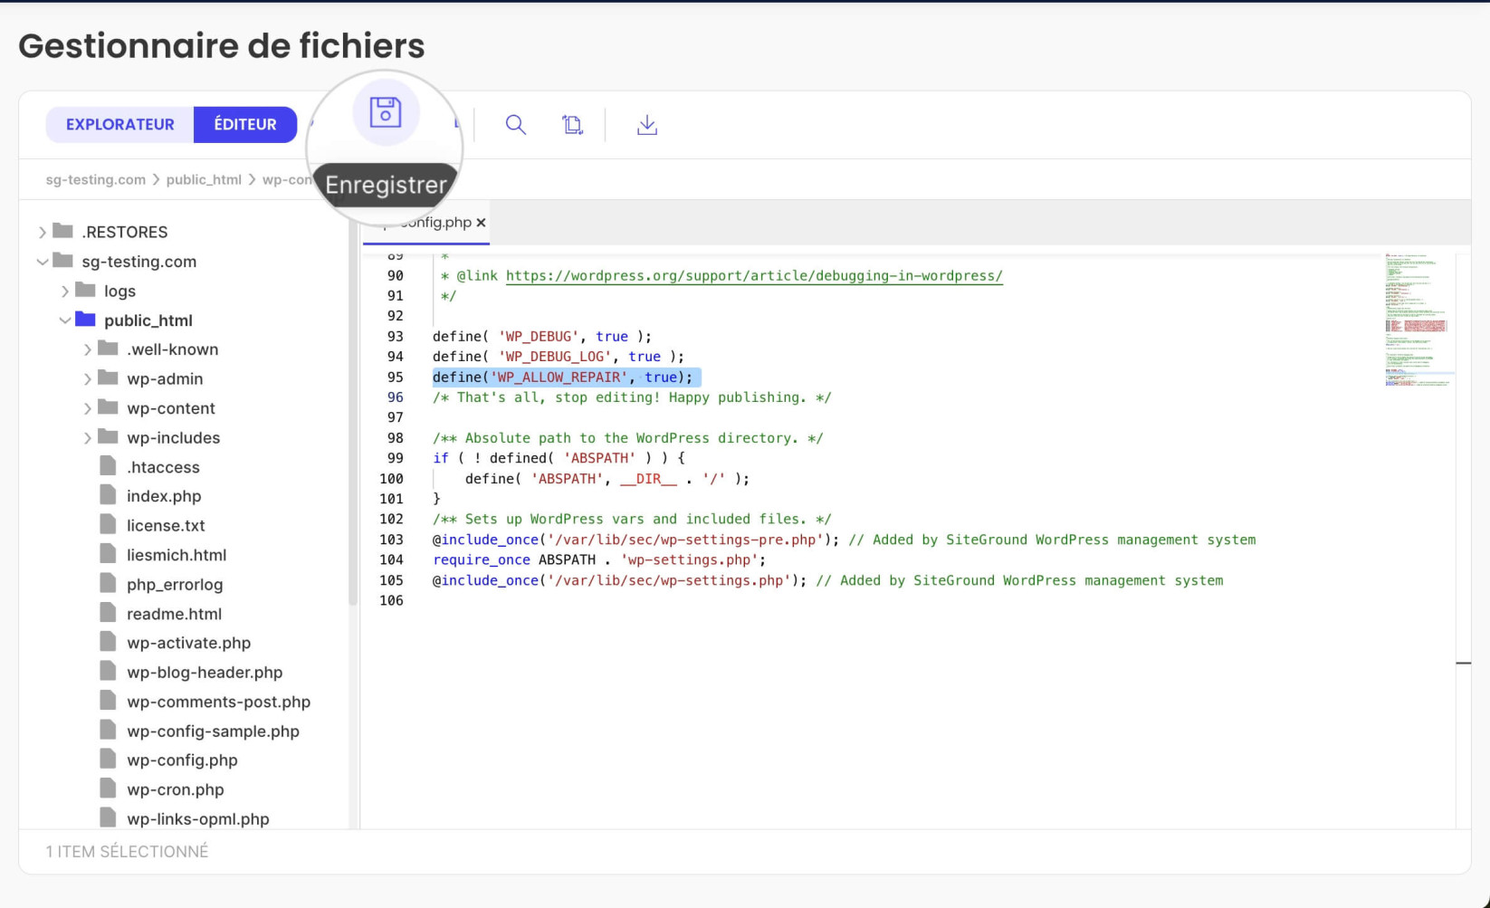Select license.txt in file tree
Viewport: 1490px width, 908px height.
click(x=166, y=526)
